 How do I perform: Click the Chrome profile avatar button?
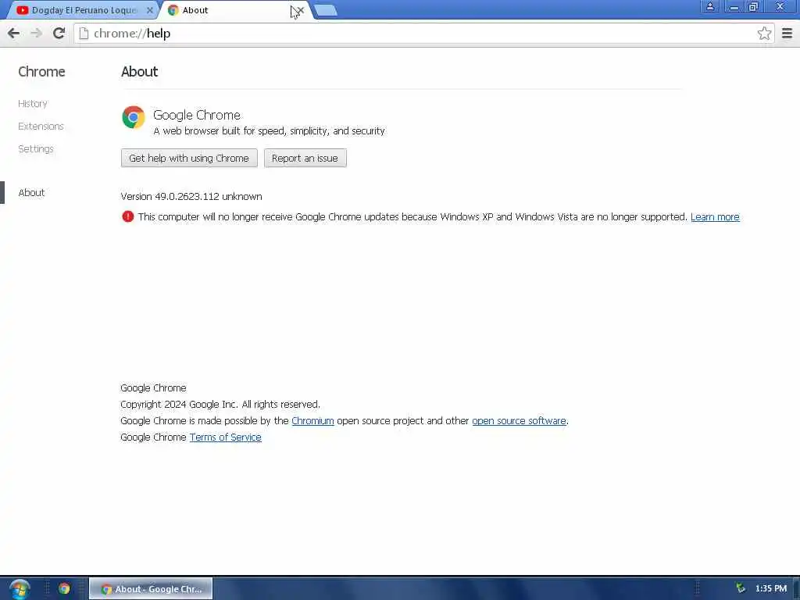pos(709,6)
